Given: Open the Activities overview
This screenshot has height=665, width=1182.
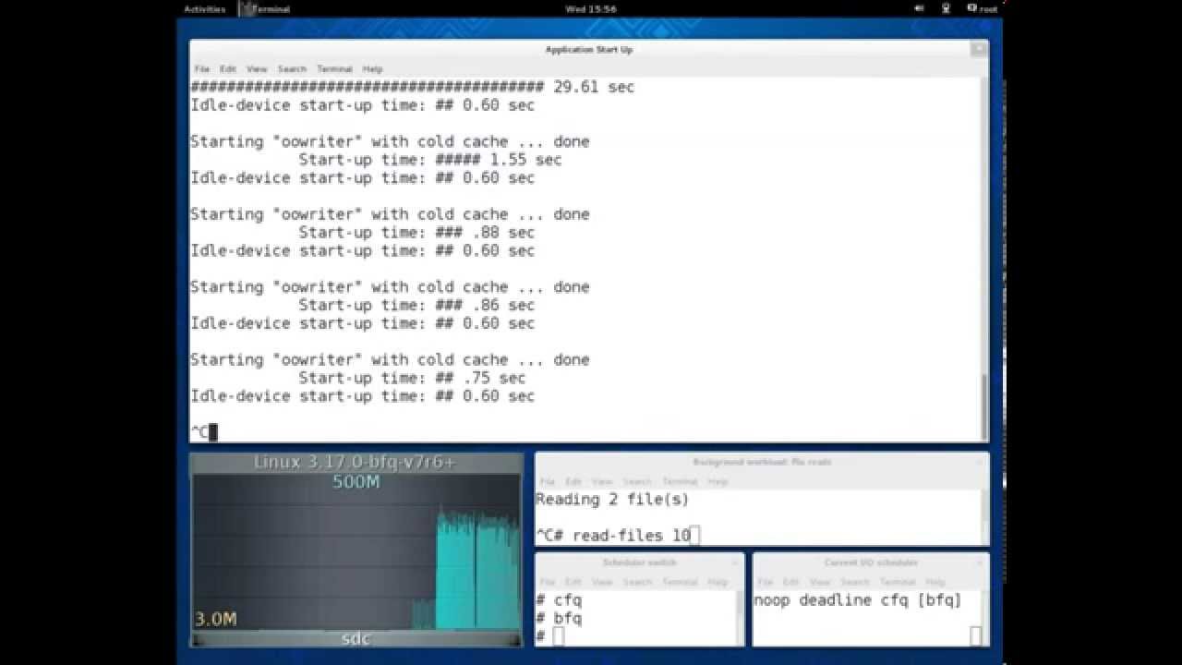Looking at the screenshot, I should coord(204,9).
